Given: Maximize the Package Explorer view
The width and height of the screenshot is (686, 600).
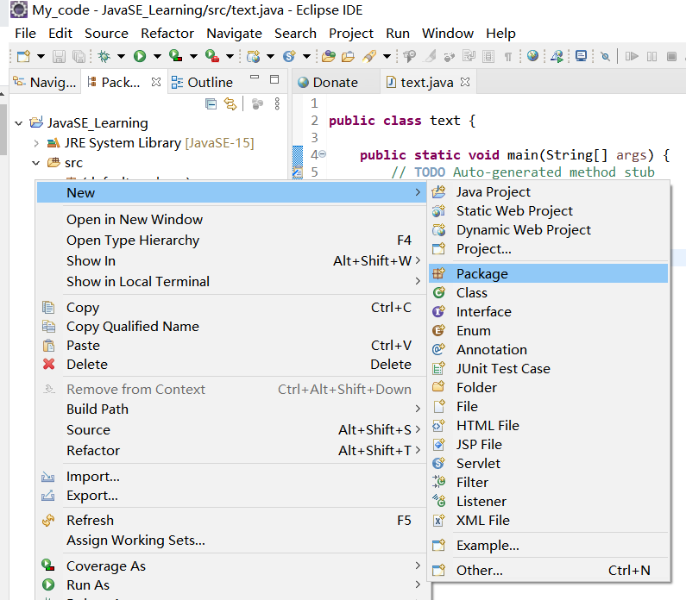Looking at the screenshot, I should (x=274, y=79).
